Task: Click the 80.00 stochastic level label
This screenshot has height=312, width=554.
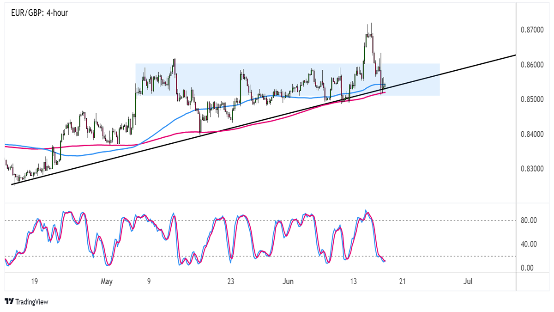Action: point(528,220)
